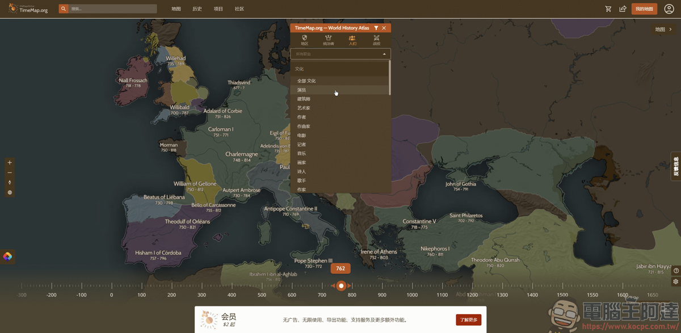Screen dimensions: 681x333
Task: Select 画家 in occupation list
Action: (339, 162)
